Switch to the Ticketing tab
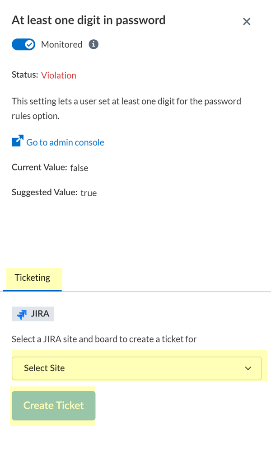 (33, 278)
